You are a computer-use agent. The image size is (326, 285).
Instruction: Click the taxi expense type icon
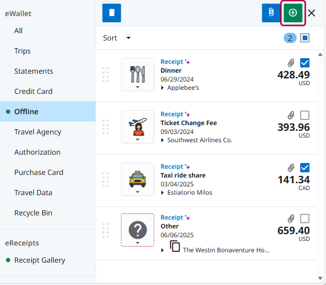point(137,177)
